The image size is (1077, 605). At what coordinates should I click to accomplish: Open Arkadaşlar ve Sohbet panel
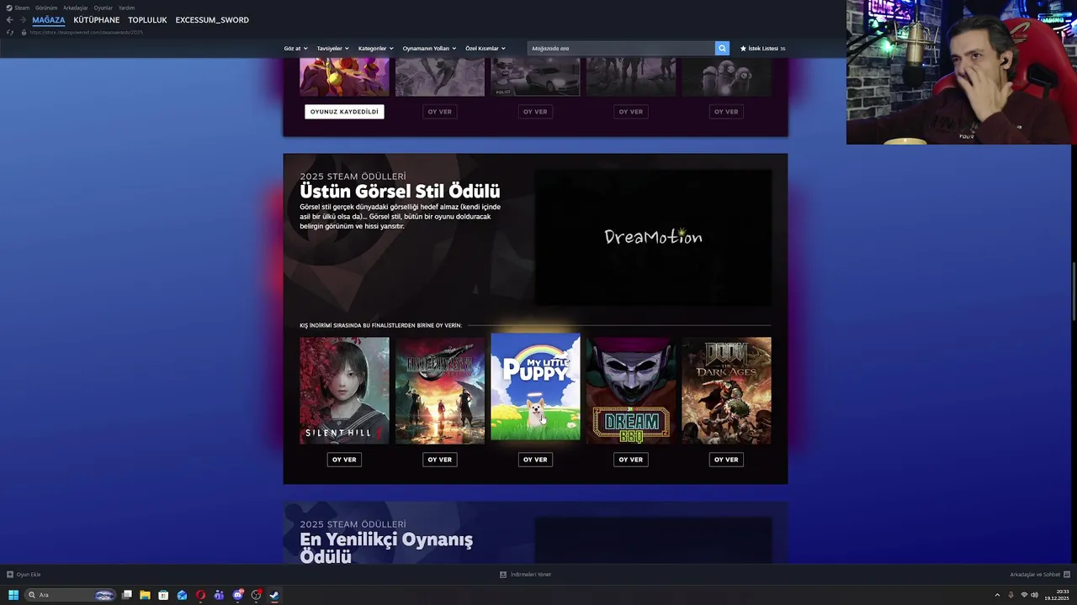pyautogui.click(x=1039, y=575)
